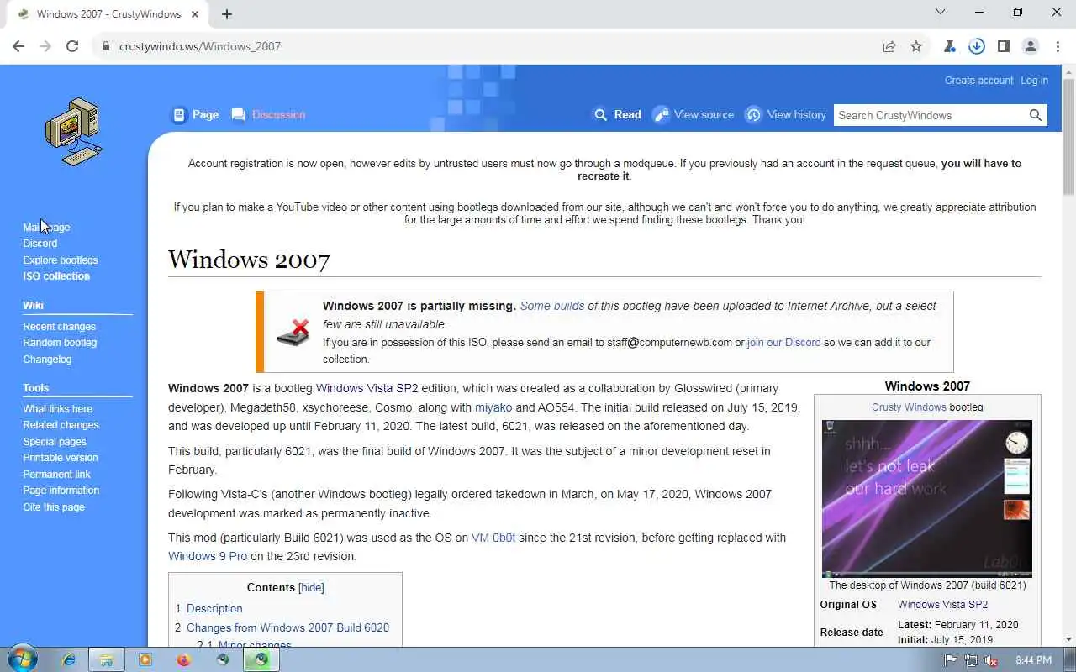Screen dimensions: 1076x672
Task: Click the missing-disk icon in the notice box
Action: 293,332
